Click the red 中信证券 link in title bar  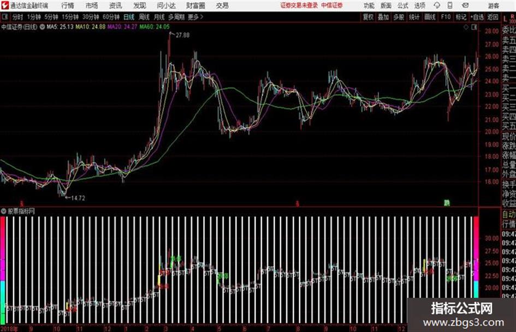pyautogui.click(x=332, y=5)
